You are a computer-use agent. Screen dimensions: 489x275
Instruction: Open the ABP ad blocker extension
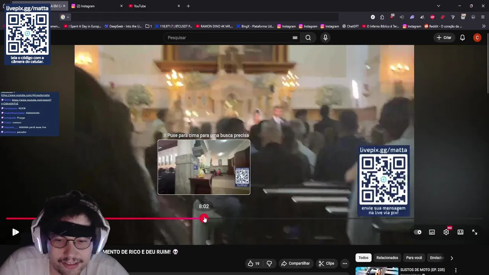click(432, 17)
